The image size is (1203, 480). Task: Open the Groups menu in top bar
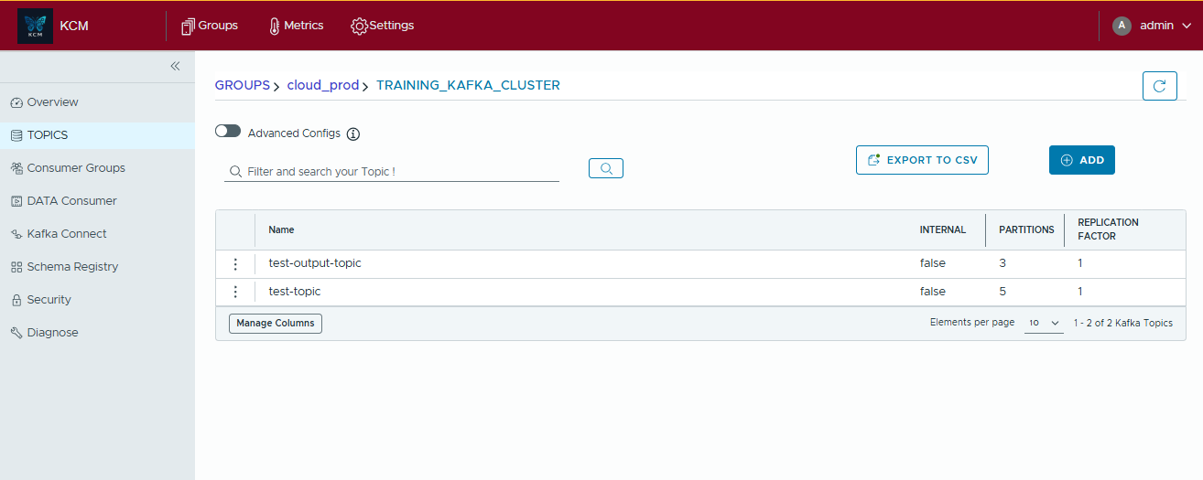[210, 26]
